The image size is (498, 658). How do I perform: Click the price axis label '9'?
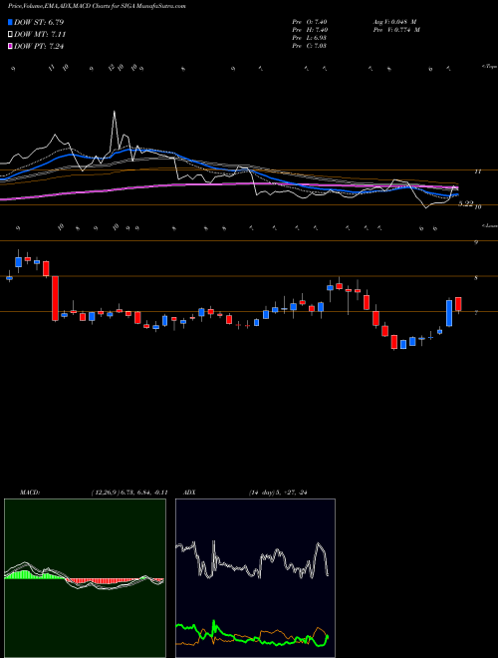476,242
